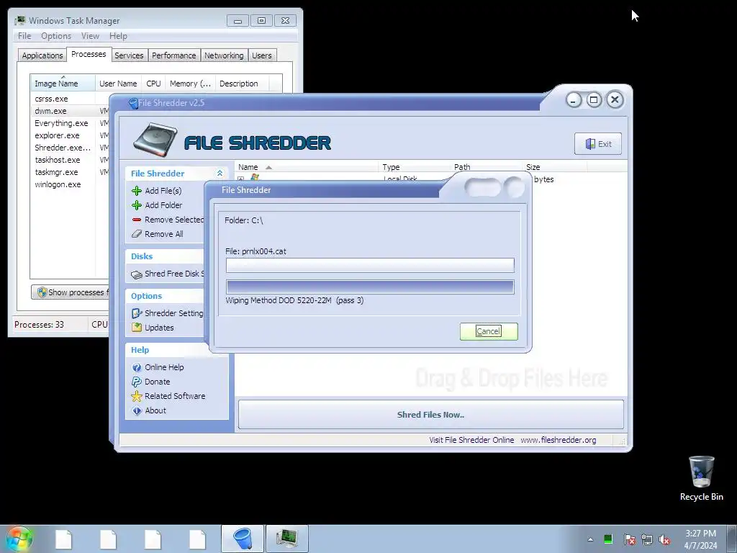Viewport: 737px width, 553px height.
Task: Click the network tray icon
Action: click(647, 539)
